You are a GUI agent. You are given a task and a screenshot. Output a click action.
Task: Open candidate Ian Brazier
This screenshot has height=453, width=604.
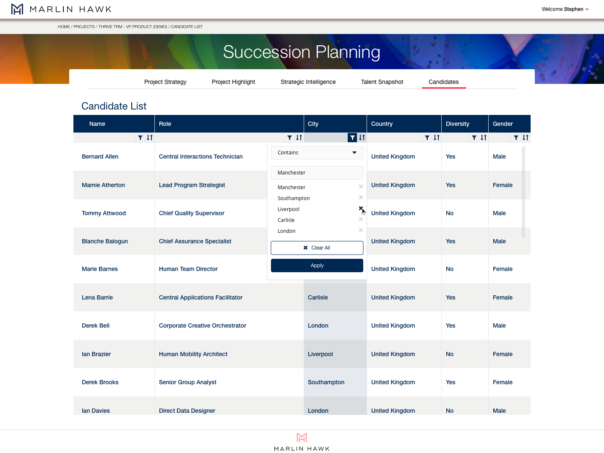[x=96, y=354]
